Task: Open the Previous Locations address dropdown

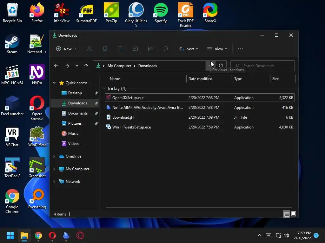Action: click(210, 66)
